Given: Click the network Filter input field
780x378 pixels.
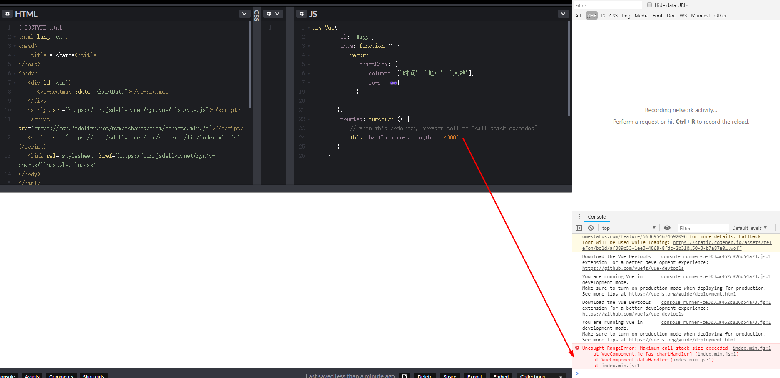Looking at the screenshot, I should click(608, 5).
